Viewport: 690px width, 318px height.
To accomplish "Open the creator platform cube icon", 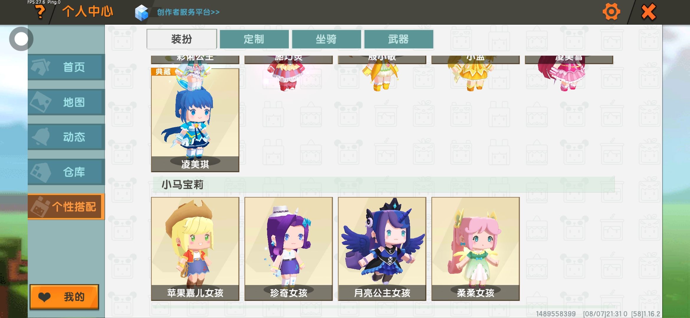I will (142, 13).
